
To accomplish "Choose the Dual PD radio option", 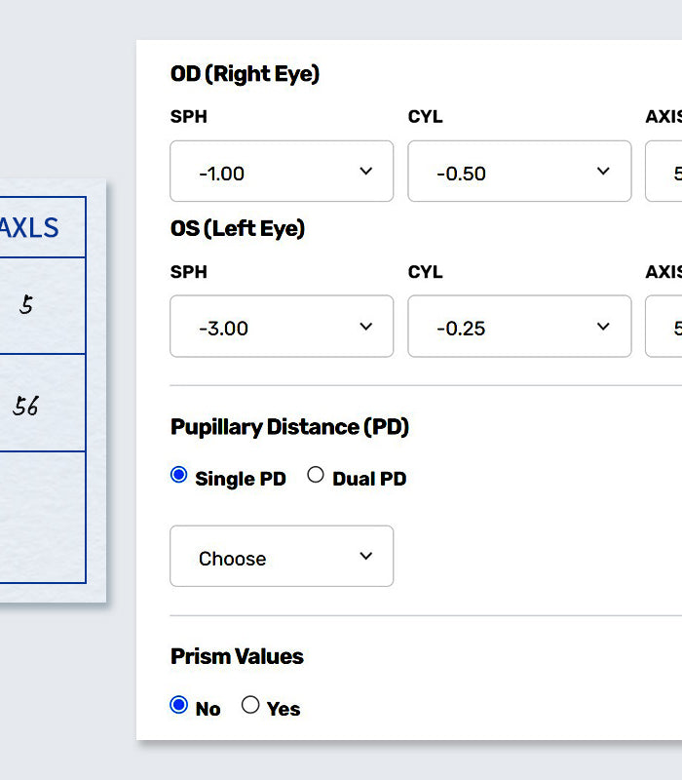I will coord(316,476).
